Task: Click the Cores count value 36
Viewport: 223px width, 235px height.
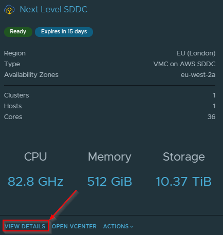Action: click(x=211, y=117)
